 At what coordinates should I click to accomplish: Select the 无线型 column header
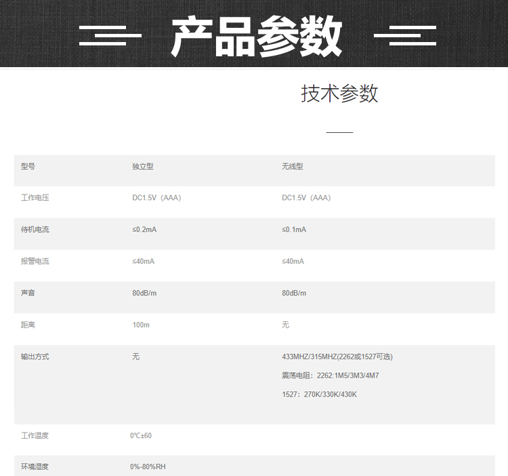coord(293,166)
